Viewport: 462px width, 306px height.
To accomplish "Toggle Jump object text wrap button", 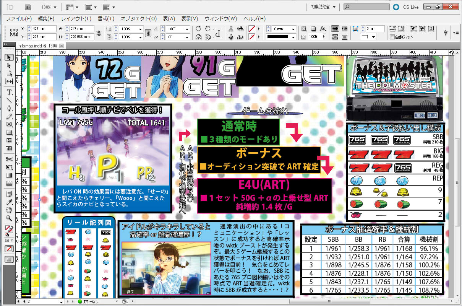I will click(345, 37).
